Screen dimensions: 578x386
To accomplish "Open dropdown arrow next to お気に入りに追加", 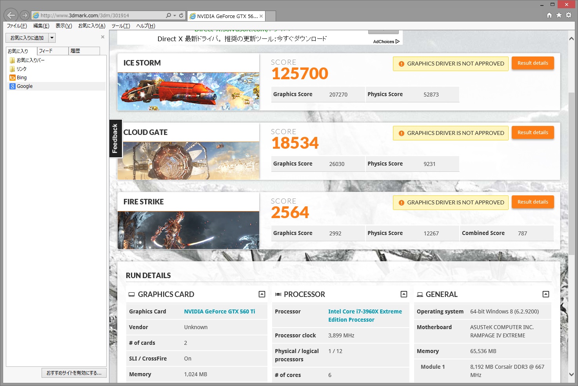I will (x=52, y=38).
